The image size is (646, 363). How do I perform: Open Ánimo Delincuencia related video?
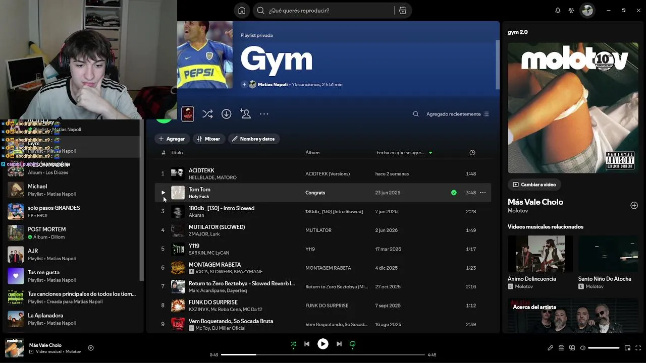[x=540, y=262]
